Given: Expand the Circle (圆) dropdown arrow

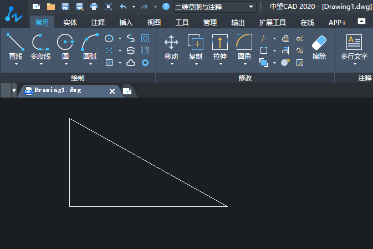Looking at the screenshot, I should click(x=66, y=64).
